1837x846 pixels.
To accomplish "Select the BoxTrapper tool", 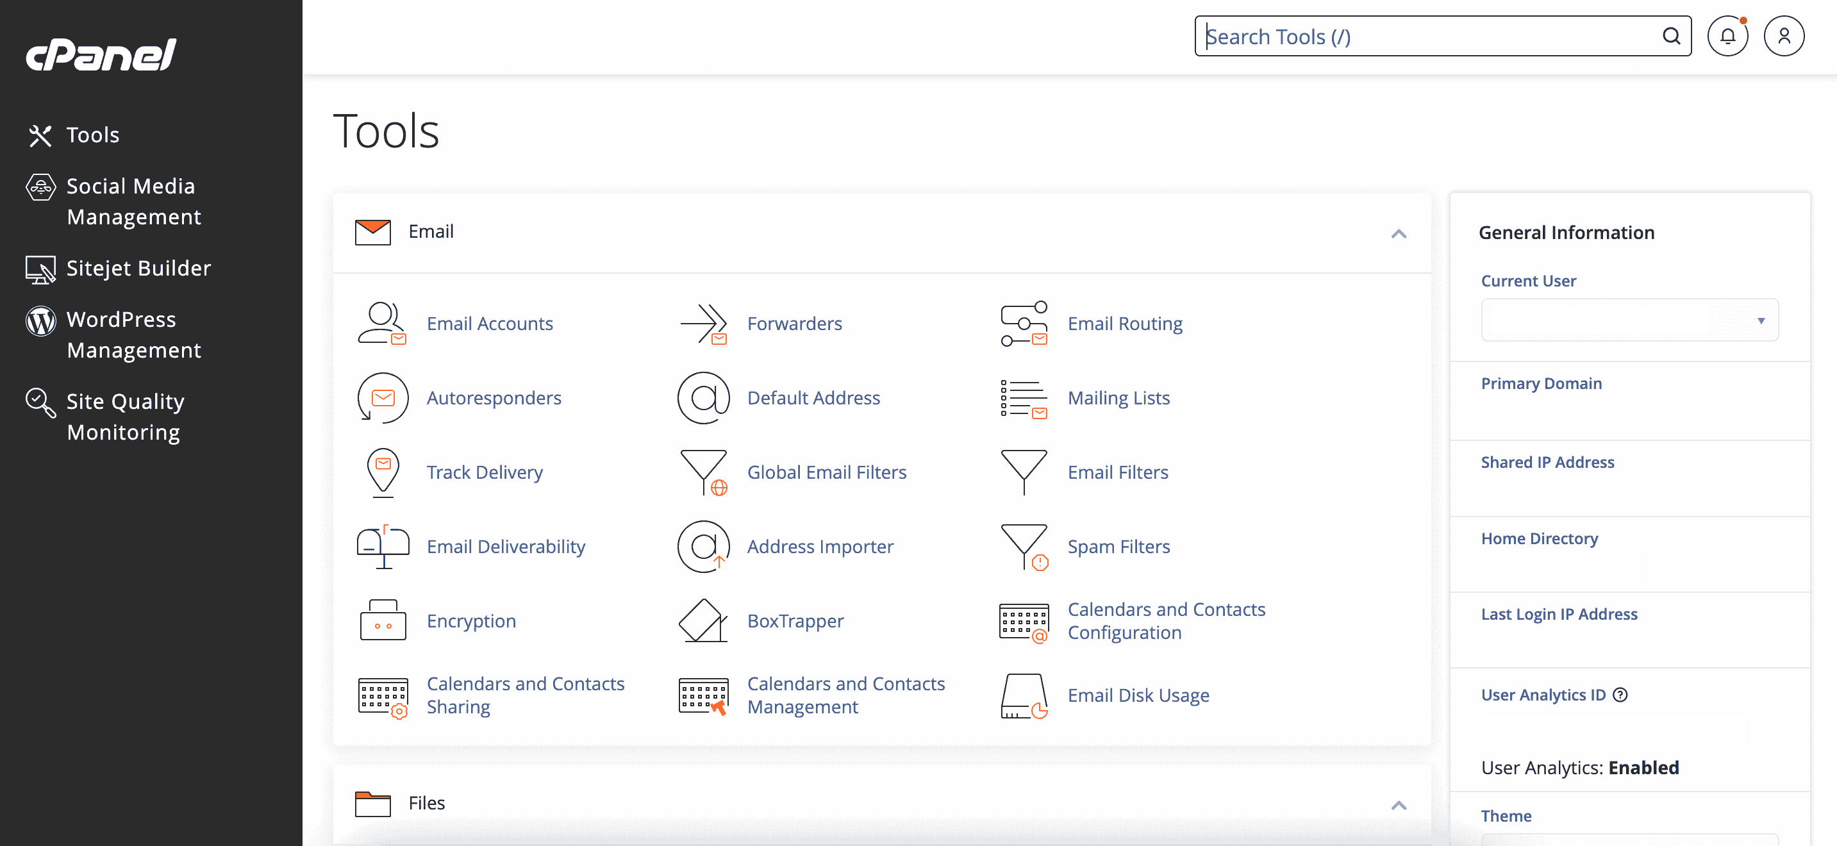I will click(x=796, y=620).
